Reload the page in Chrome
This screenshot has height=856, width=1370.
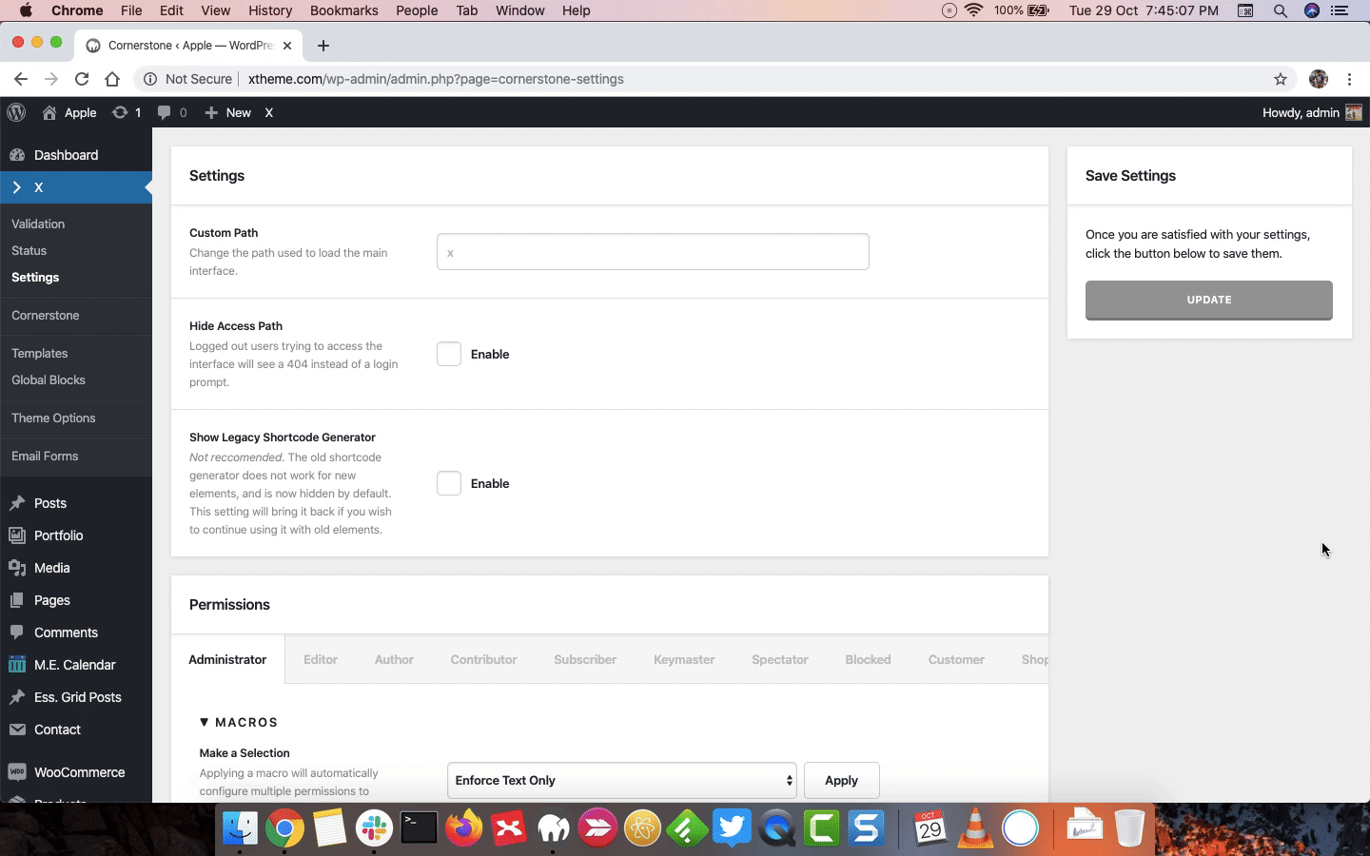tap(82, 79)
